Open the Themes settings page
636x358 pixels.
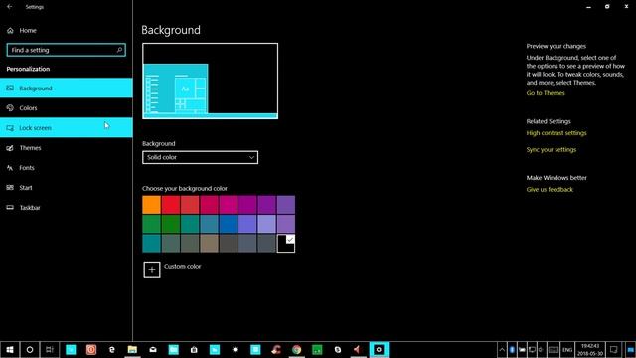pyautogui.click(x=67, y=148)
